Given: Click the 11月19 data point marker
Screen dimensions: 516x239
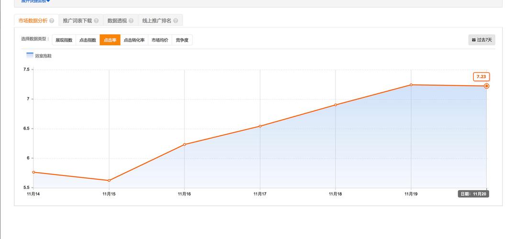Looking at the screenshot, I should pyautogui.click(x=411, y=85).
